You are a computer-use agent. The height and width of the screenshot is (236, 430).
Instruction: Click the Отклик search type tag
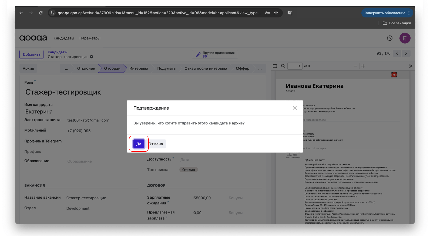click(188, 170)
